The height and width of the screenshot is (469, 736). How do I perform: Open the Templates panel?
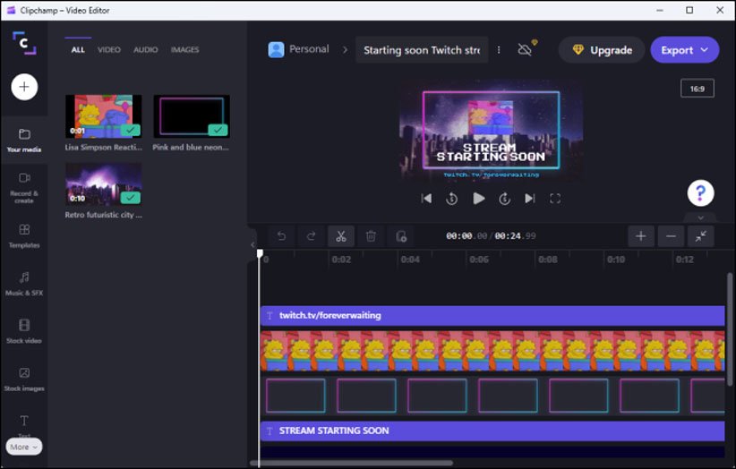coord(24,235)
